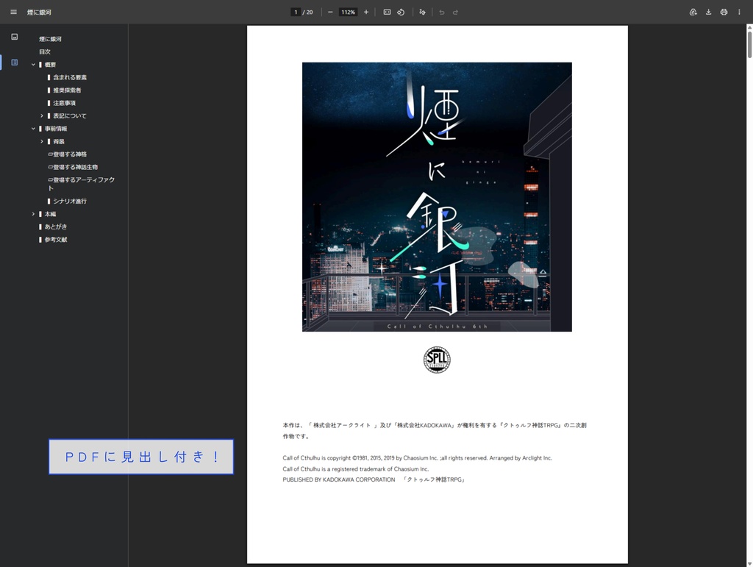
Task: Rotate the page counterclockwise
Action: coord(401,12)
